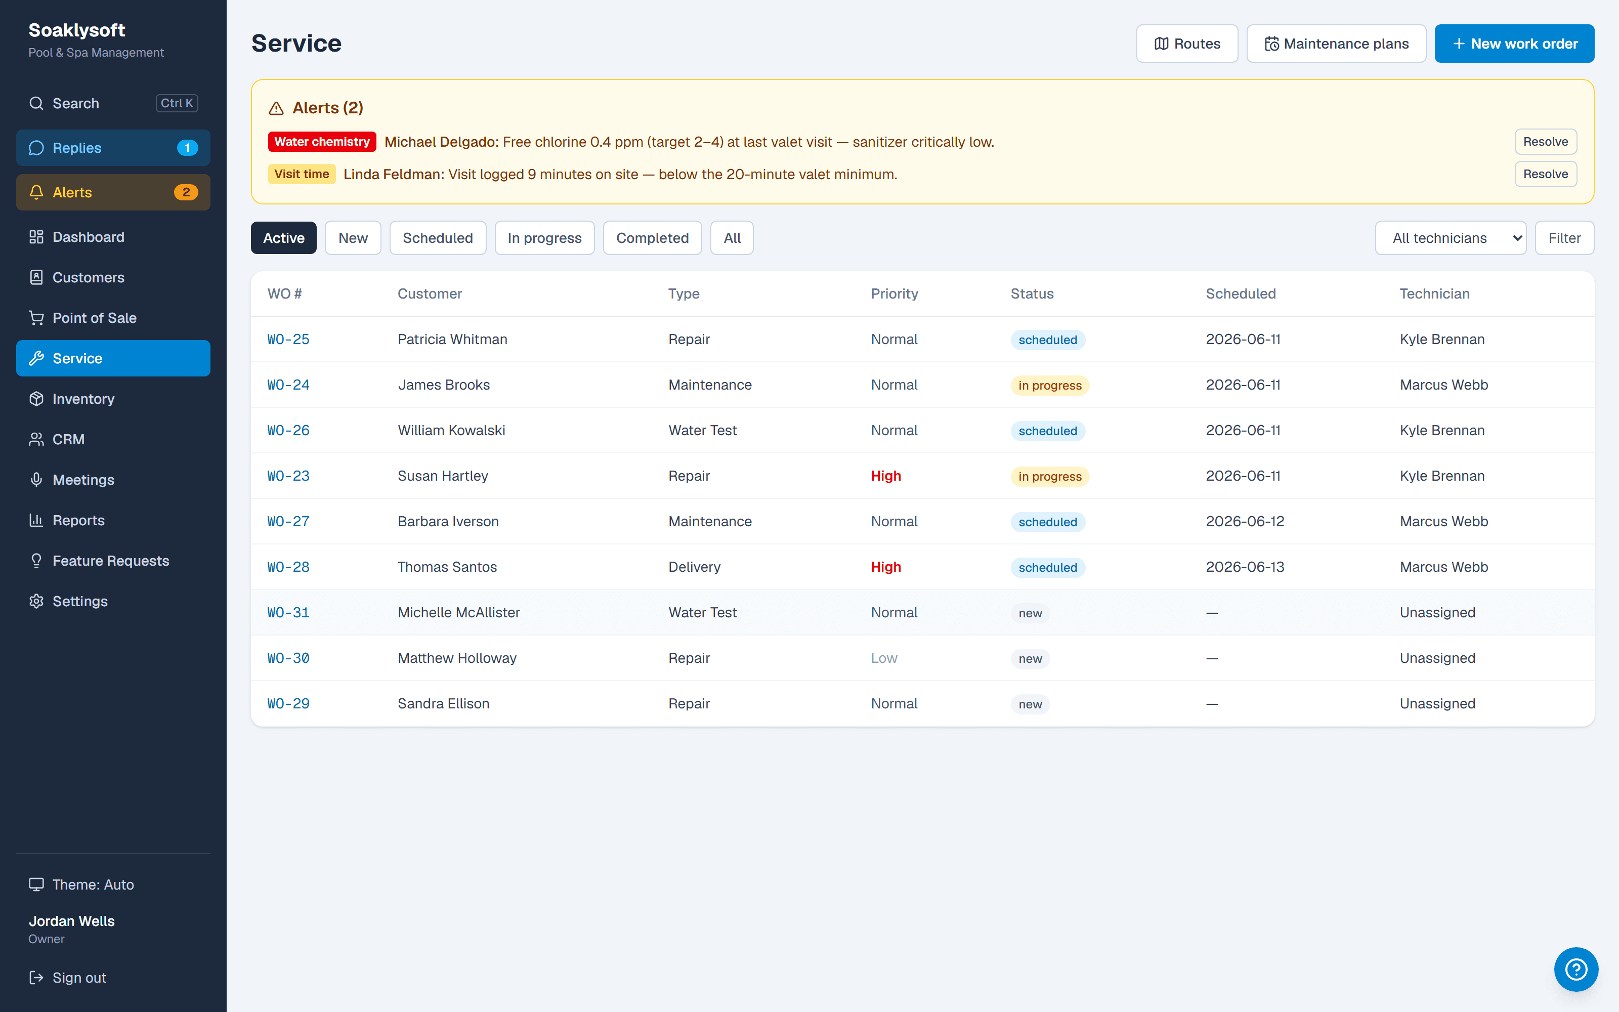
Task: Click the Routes map icon
Action: [1162, 44]
